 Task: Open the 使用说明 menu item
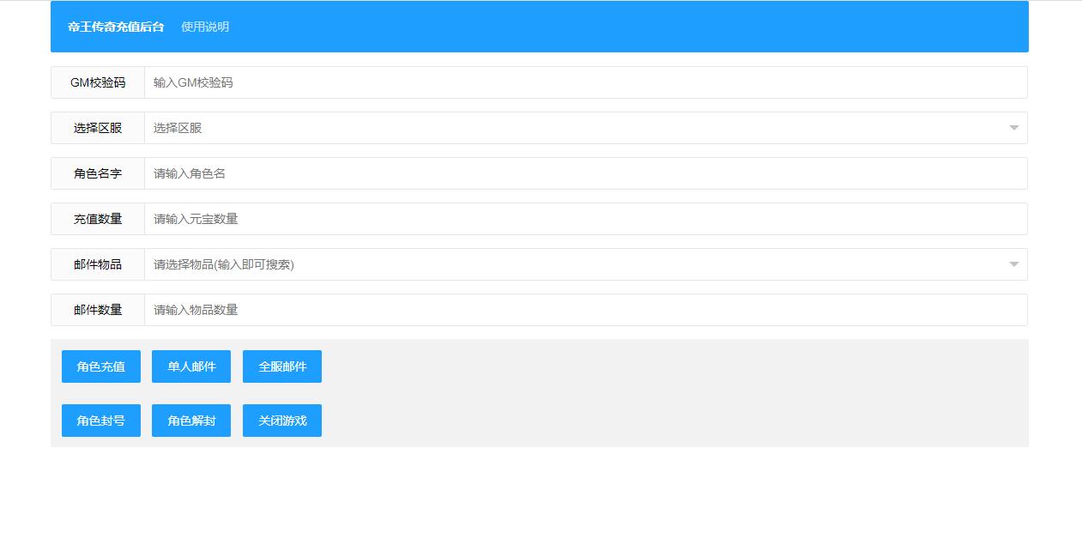tap(205, 27)
